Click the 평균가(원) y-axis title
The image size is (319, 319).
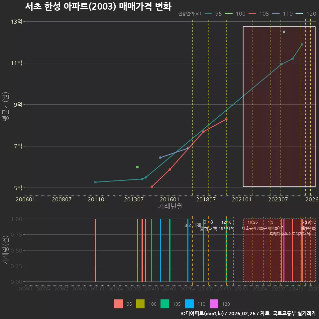(6, 107)
